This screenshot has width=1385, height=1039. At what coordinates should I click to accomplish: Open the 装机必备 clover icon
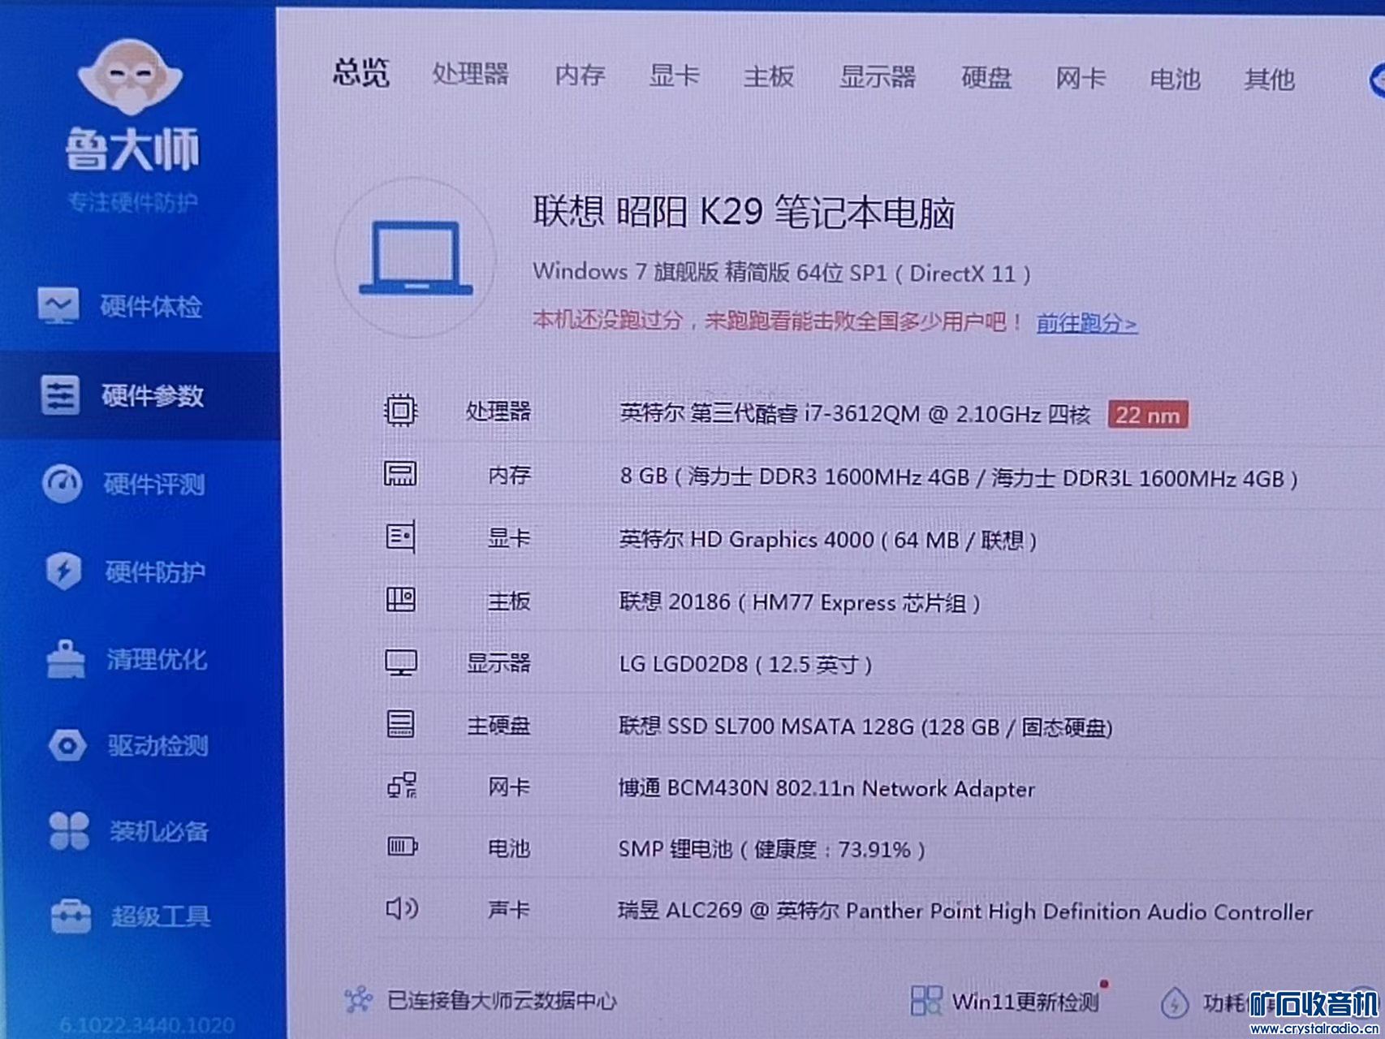(x=69, y=830)
